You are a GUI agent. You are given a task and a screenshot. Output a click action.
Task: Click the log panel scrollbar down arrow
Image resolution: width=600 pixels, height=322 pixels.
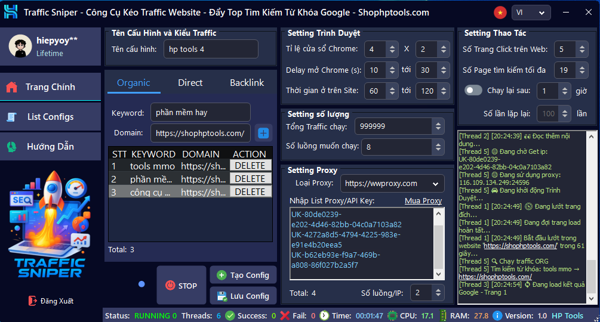[x=591, y=299]
